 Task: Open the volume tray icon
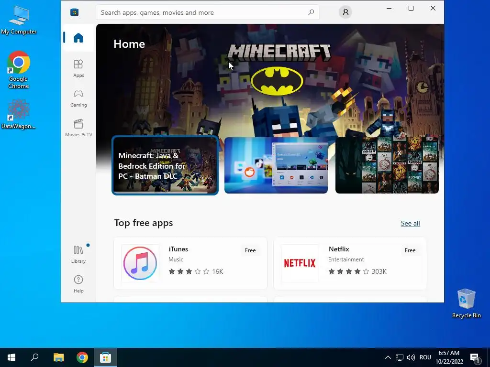tap(411, 357)
